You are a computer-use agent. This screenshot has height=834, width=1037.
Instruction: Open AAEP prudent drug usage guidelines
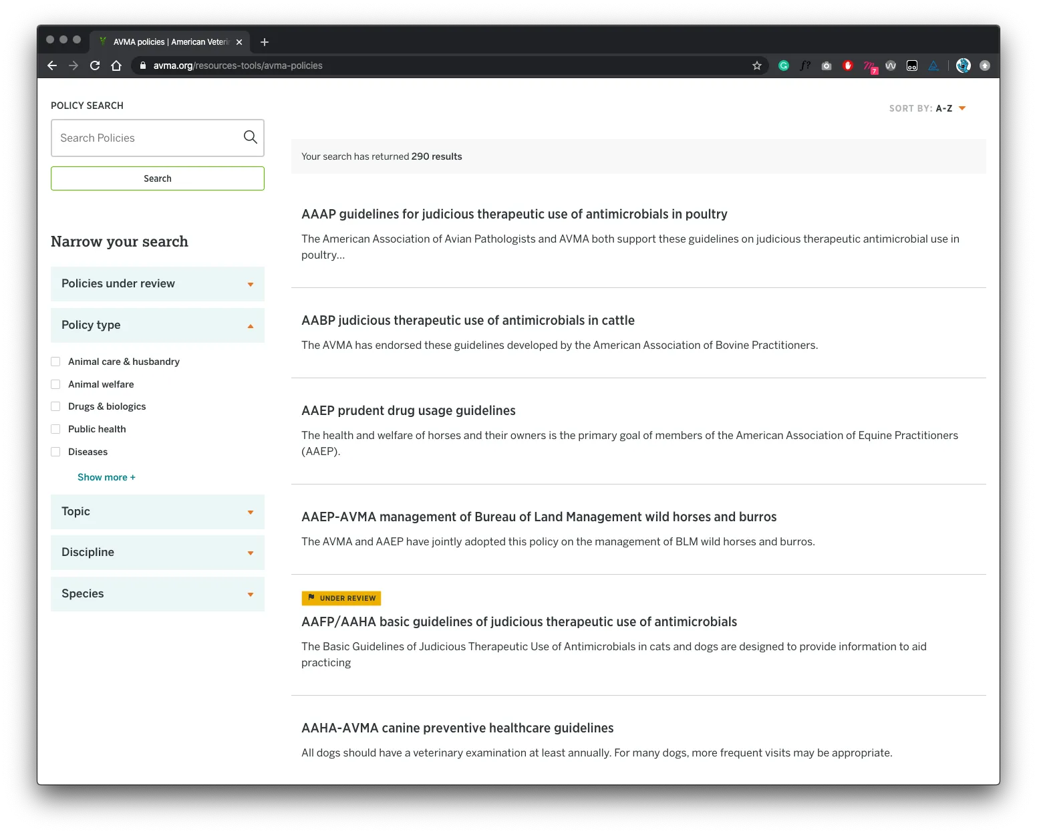pyautogui.click(x=408, y=410)
